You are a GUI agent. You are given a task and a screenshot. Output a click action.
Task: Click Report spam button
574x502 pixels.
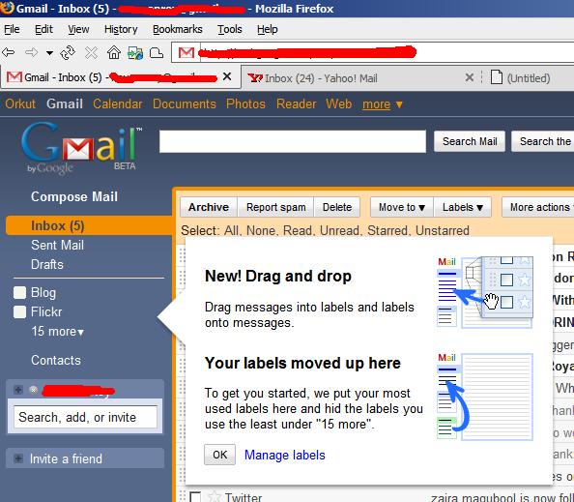(275, 207)
